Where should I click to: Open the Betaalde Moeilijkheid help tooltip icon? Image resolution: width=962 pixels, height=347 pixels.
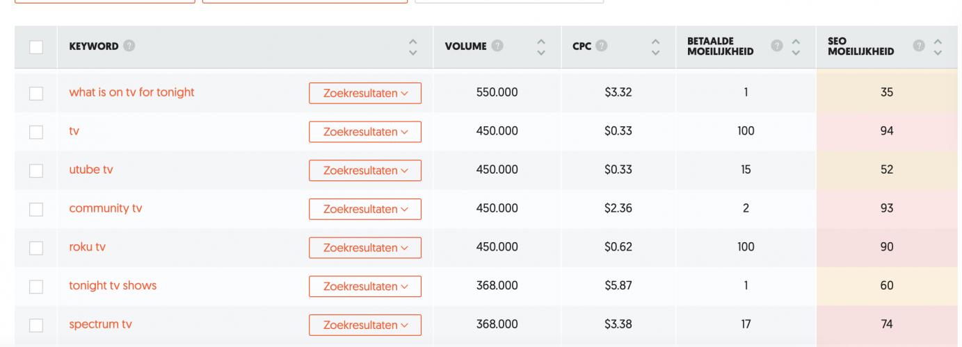click(777, 47)
